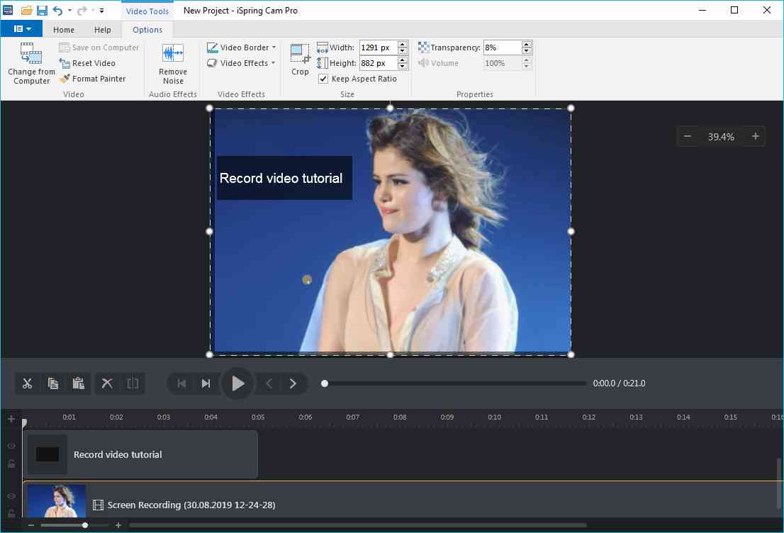
Task: Open the Video Effects dropdown
Action: [241, 63]
